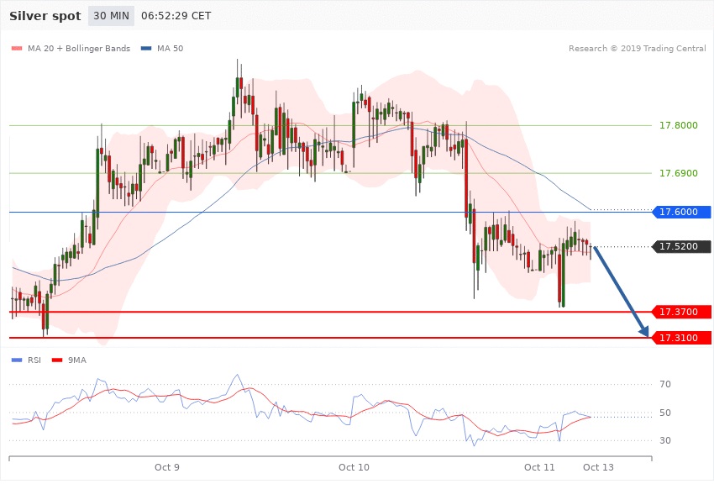
Task: Select the blue 17.6000 price label
Action: [x=680, y=212]
